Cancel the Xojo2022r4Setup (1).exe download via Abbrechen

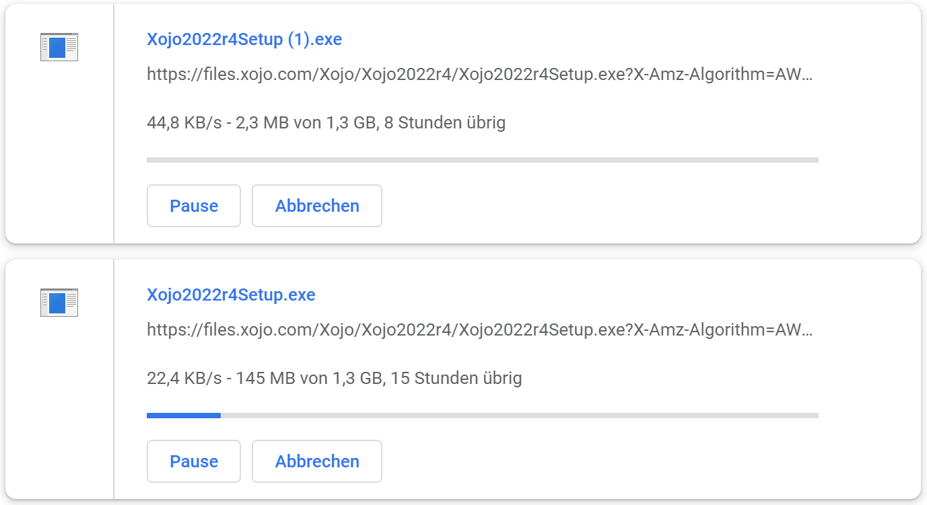click(317, 206)
